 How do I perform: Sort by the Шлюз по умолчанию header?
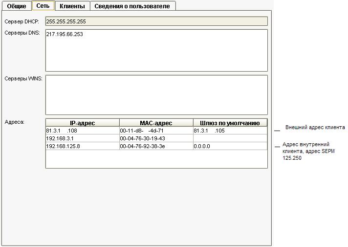point(230,123)
